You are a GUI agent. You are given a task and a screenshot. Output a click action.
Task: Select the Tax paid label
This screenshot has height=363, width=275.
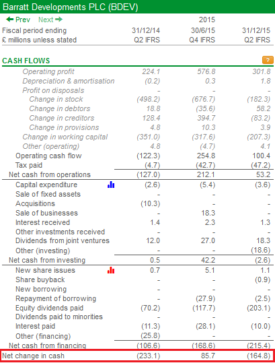[29, 165]
